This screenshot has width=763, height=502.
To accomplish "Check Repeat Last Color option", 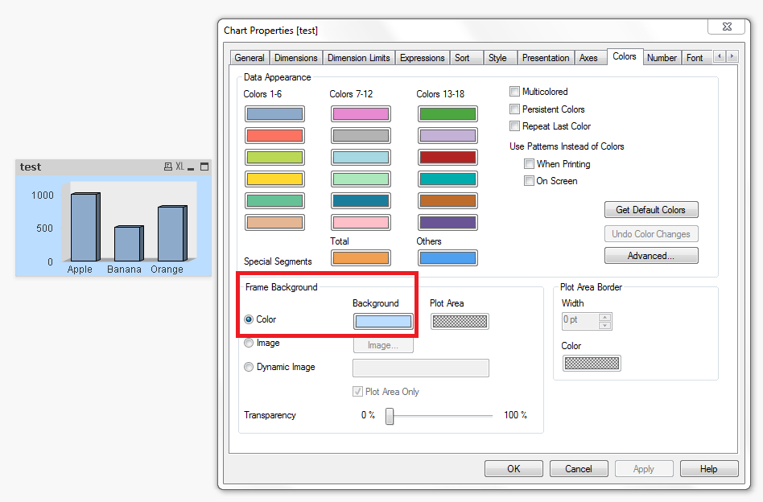I will tap(514, 126).
